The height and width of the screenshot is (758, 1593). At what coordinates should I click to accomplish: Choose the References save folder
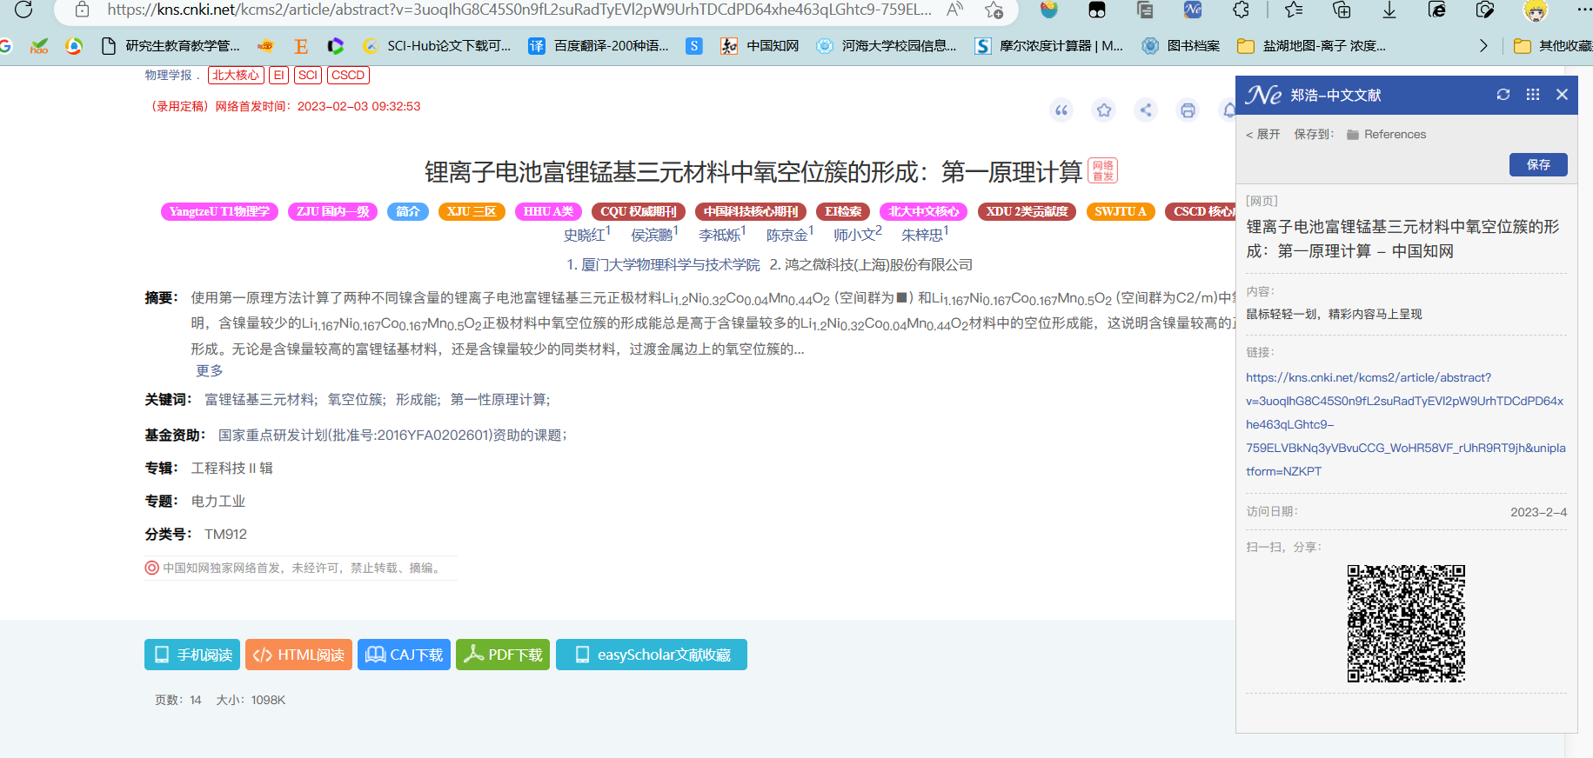coord(1394,135)
